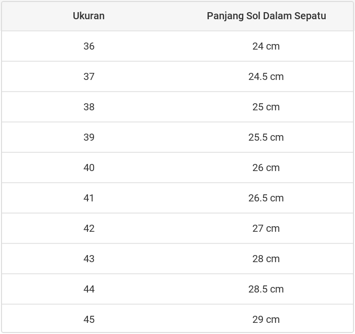Click the 26.5 cm cell

[x=266, y=198]
